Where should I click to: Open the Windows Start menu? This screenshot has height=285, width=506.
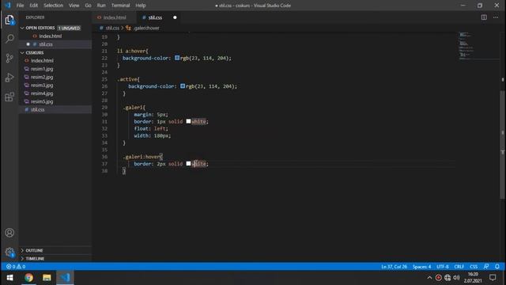(9, 278)
